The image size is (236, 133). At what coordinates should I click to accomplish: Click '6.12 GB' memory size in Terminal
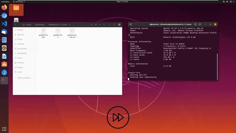167,66
